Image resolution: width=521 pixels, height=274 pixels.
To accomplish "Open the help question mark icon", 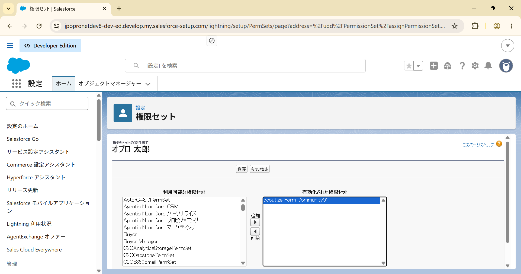I will 462,66.
